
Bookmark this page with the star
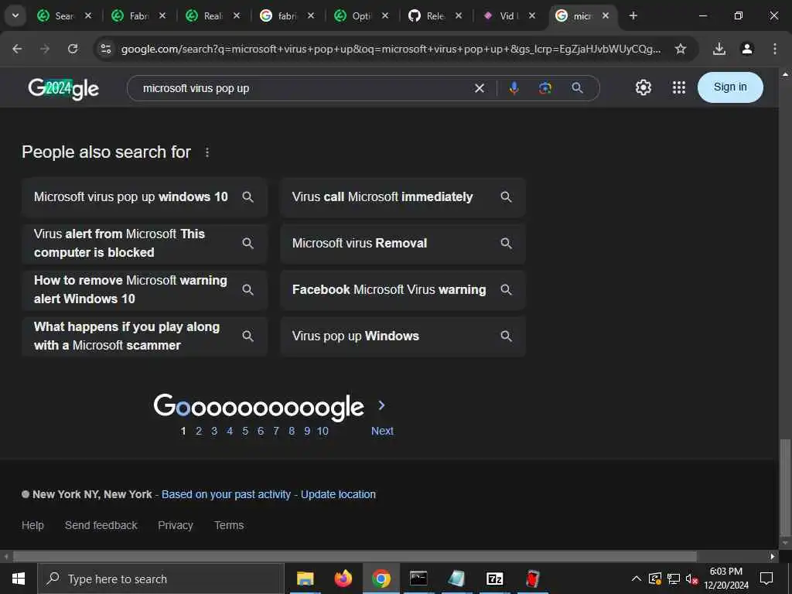point(681,49)
